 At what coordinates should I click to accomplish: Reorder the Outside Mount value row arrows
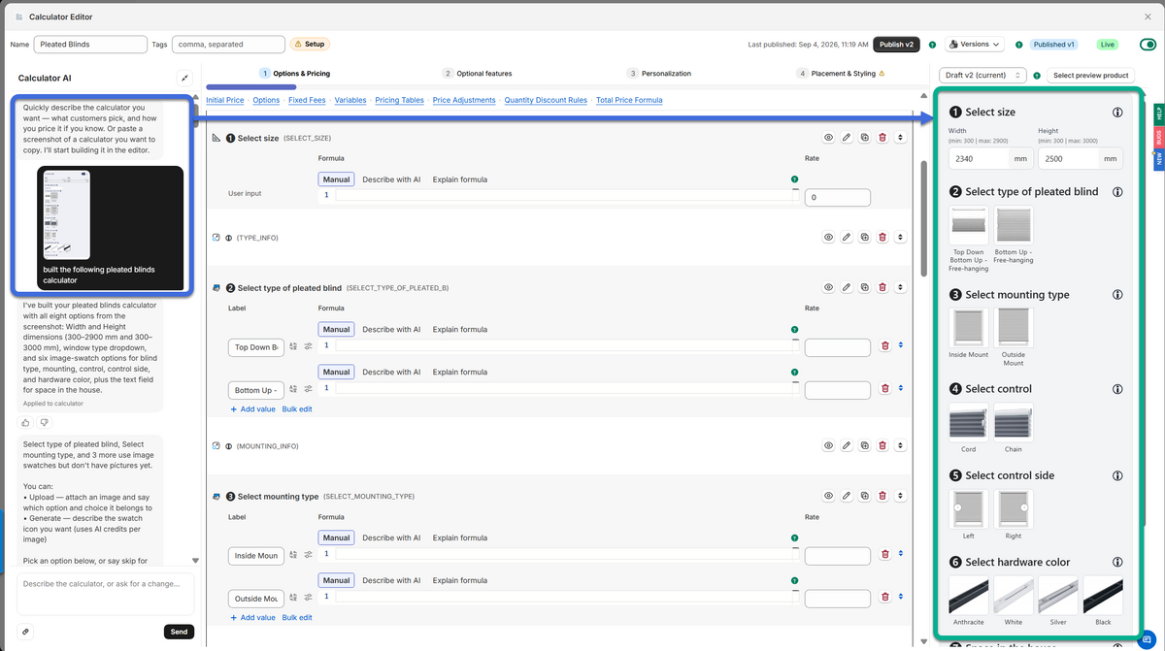tap(900, 598)
